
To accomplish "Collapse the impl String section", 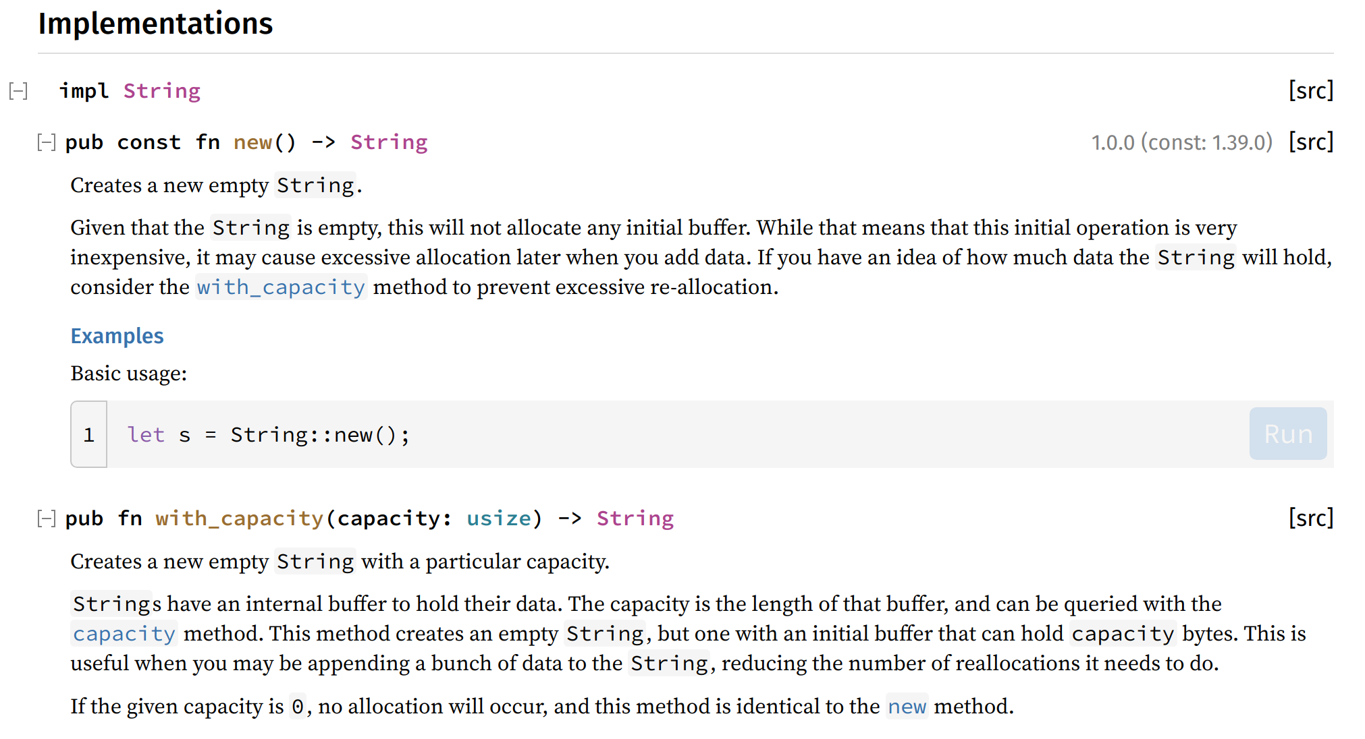I will click(x=18, y=91).
